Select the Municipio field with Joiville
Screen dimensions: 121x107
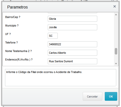pyautogui.click(x=72, y=27)
